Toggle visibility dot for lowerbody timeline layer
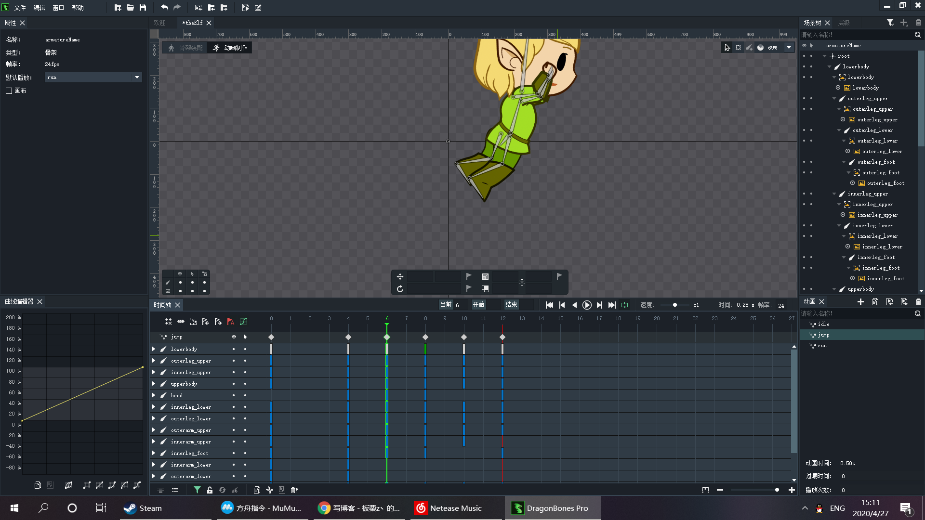The height and width of the screenshot is (520, 925). [x=234, y=349]
